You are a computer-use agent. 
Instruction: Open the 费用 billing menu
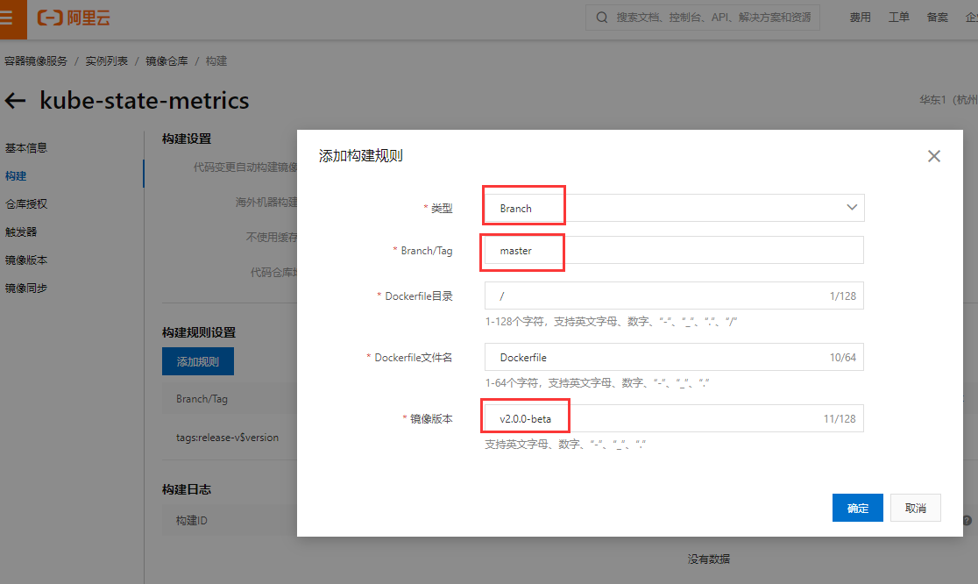(860, 16)
